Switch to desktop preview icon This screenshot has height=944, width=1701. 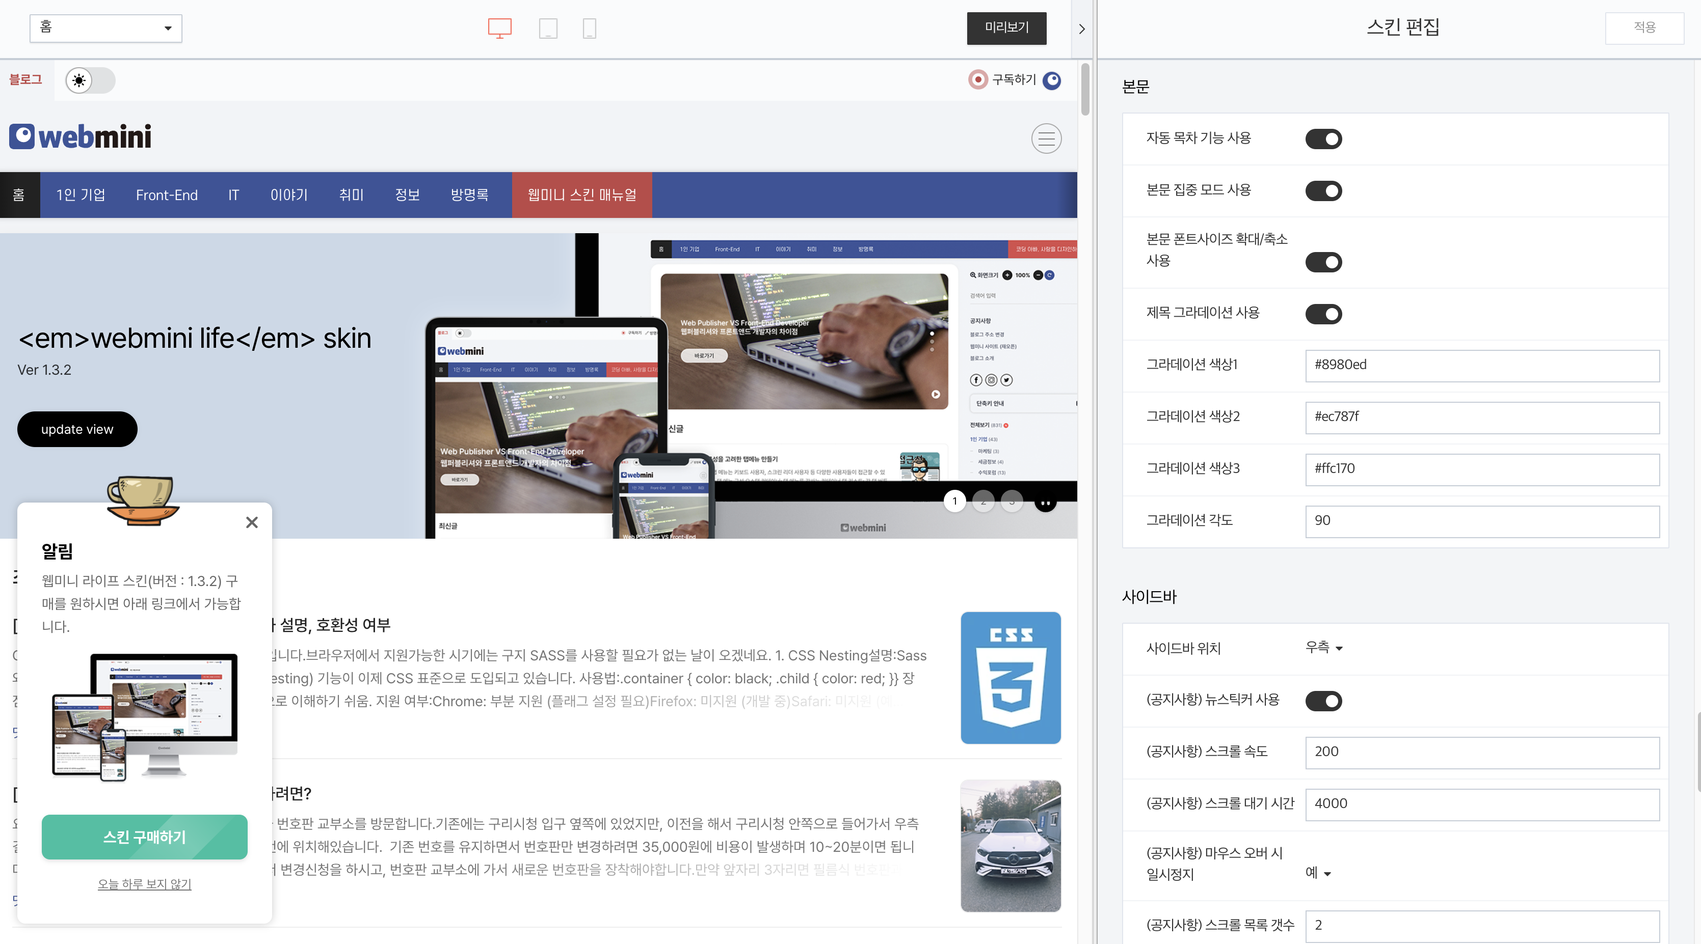click(499, 27)
